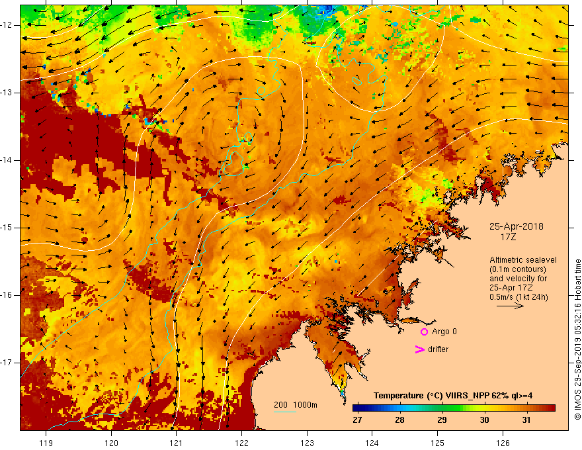Screen dimensions: 582x450
Task: Click the 'Argo 0' legend label
Action: [x=444, y=332]
